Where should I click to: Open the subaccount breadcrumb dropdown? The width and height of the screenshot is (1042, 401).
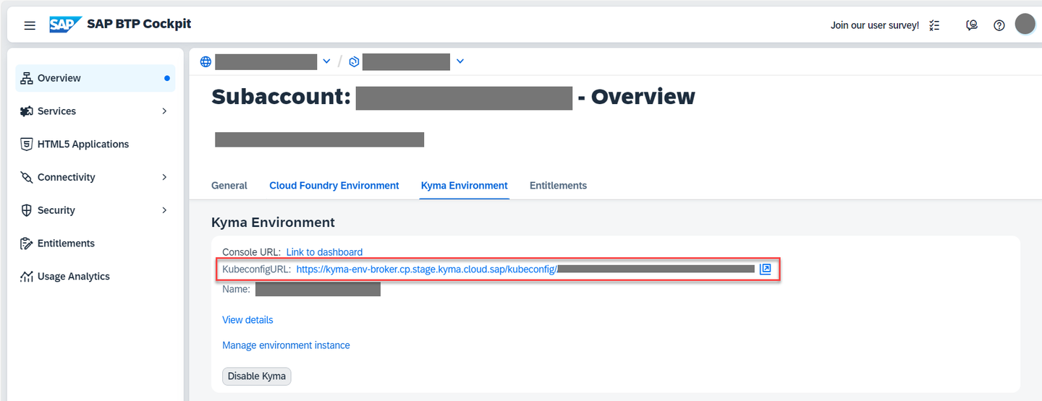point(459,61)
